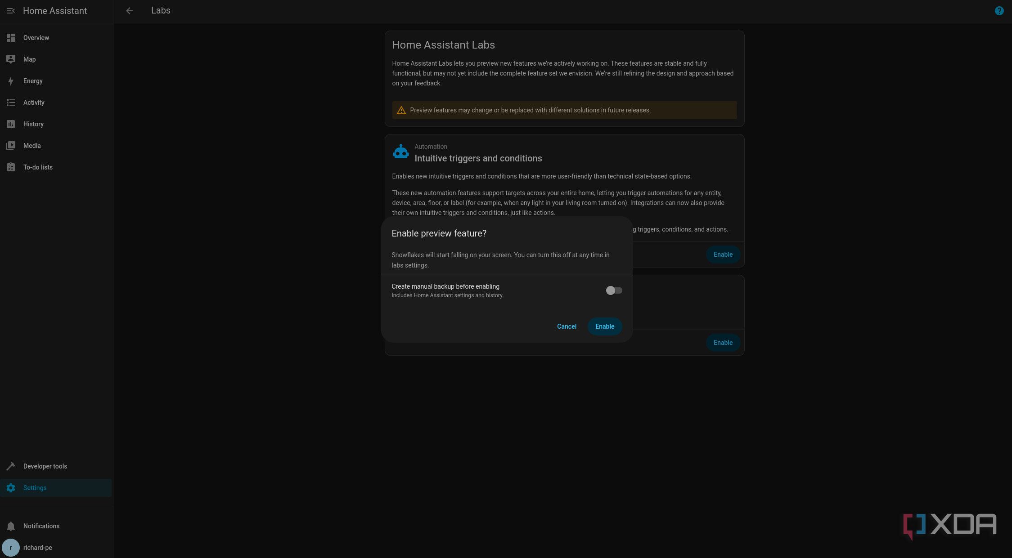Click the History chart icon
This screenshot has width=1012, height=558.
coord(11,124)
